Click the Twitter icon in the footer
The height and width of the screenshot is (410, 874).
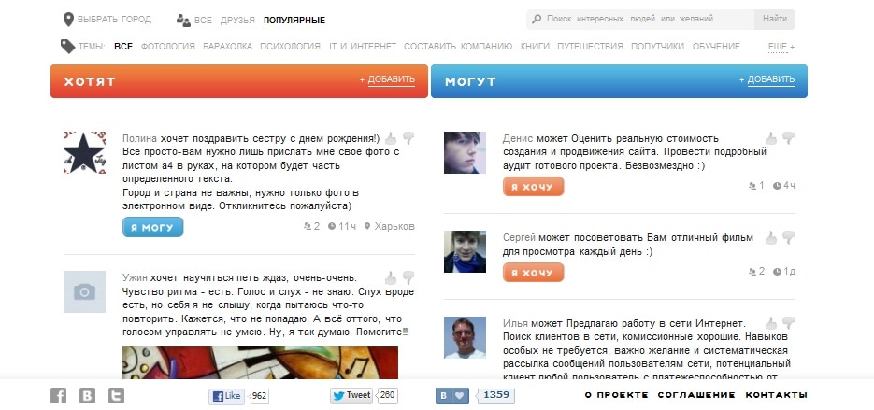[x=116, y=395]
